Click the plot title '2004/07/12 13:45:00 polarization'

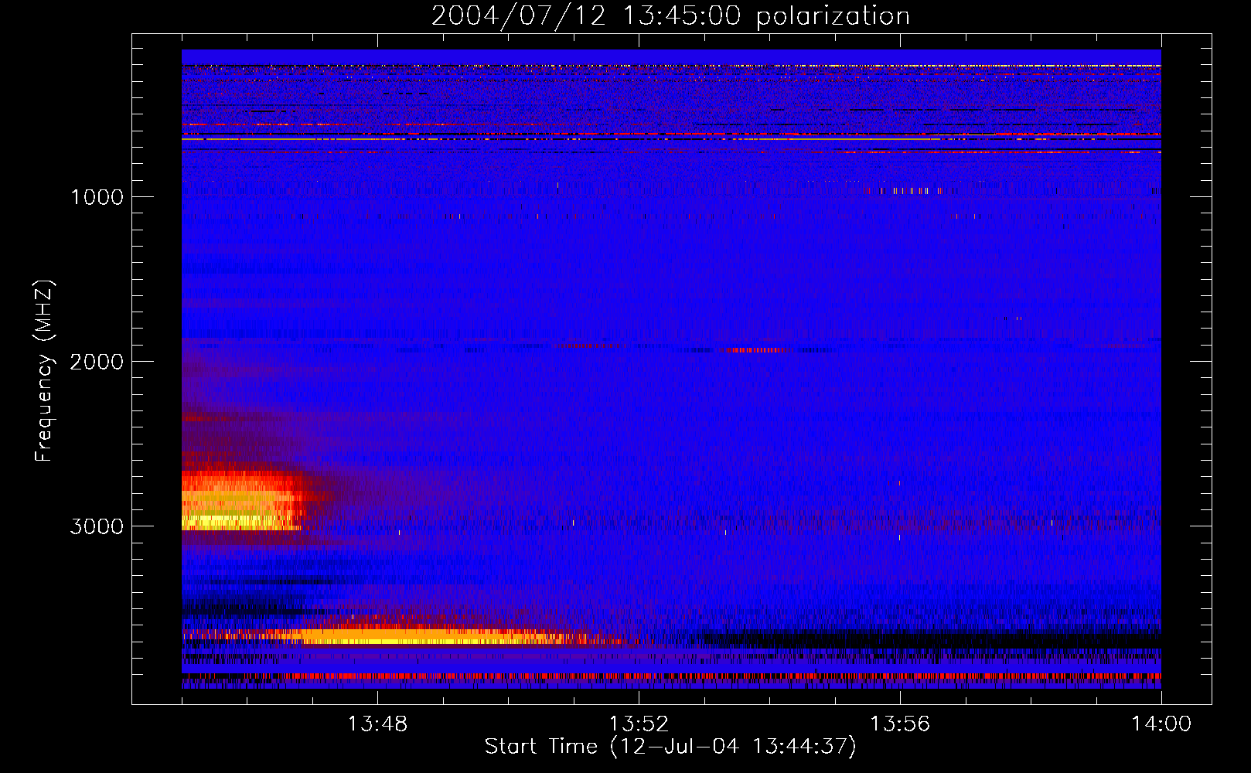click(x=670, y=15)
